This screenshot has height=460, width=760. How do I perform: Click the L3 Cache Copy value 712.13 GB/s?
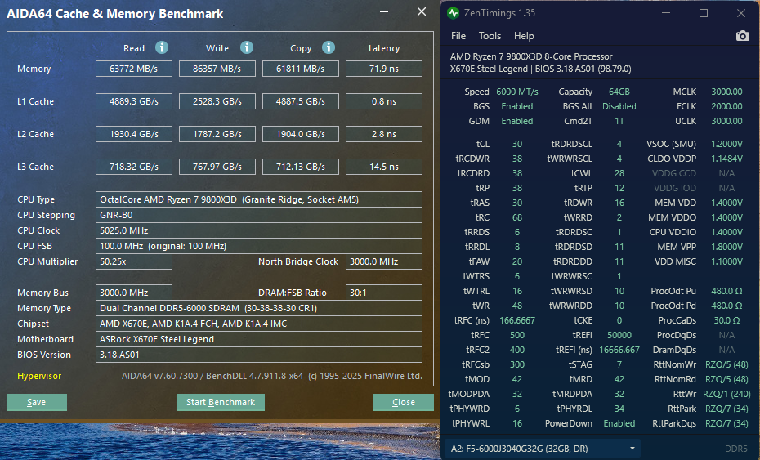[301, 167]
